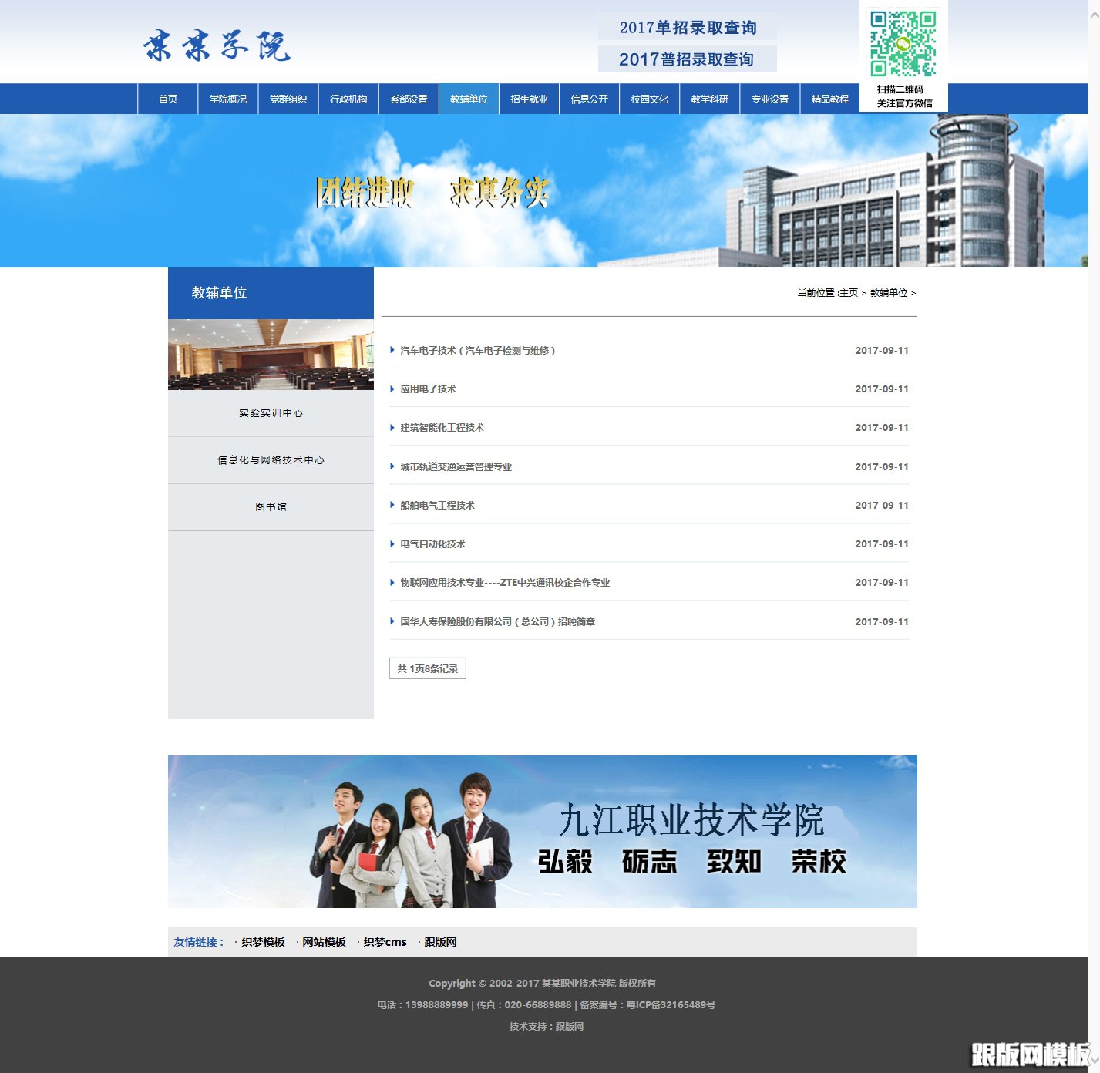This screenshot has height=1073, width=1100.
Task: Click the arrow icon before 电气自动化技术
Action: pyautogui.click(x=392, y=543)
